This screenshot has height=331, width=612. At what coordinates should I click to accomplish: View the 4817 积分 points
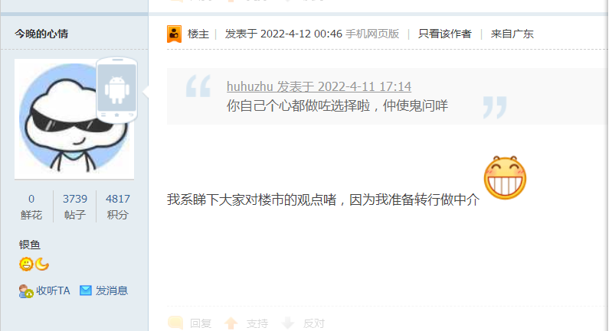[x=117, y=206]
